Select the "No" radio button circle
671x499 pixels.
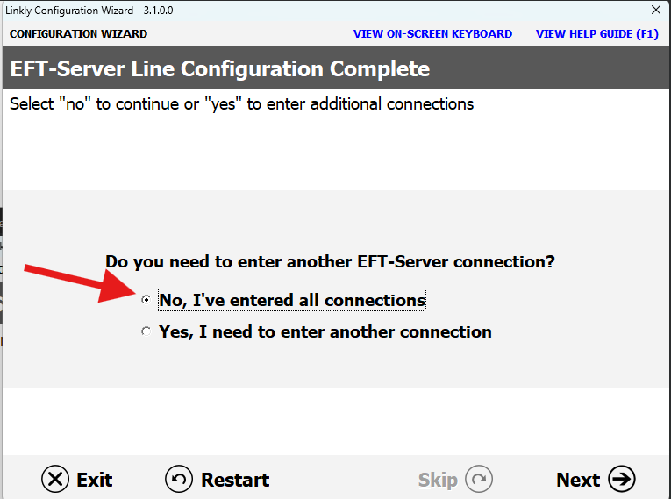click(x=146, y=300)
